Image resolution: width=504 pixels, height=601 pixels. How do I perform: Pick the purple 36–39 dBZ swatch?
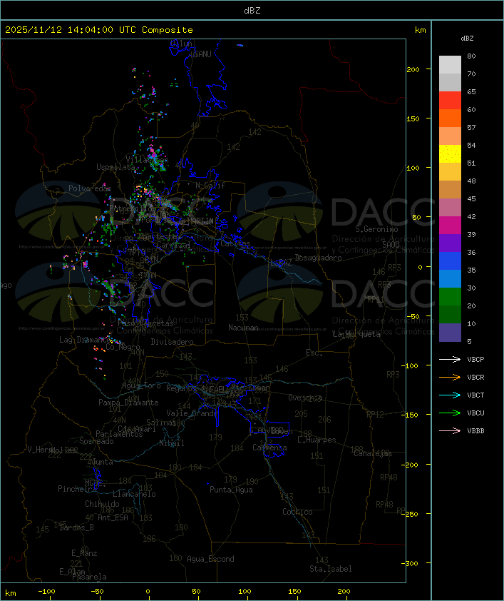(x=450, y=243)
